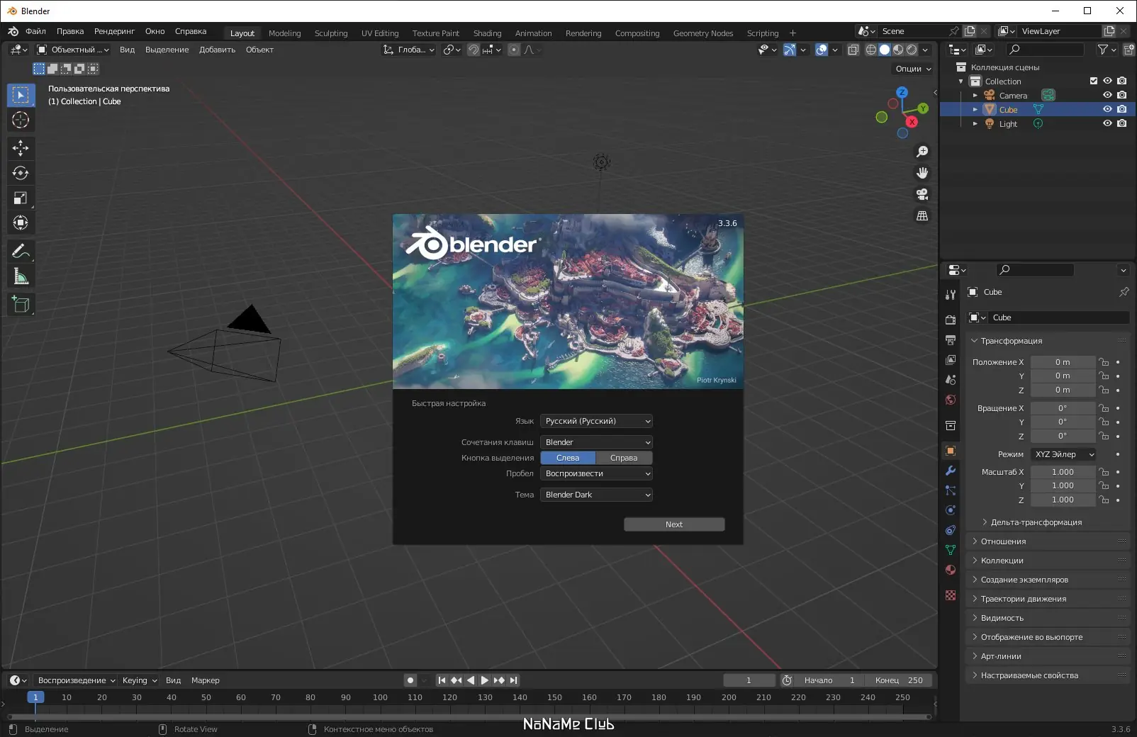
Task: Click the outliner search field
Action: coord(1045,49)
